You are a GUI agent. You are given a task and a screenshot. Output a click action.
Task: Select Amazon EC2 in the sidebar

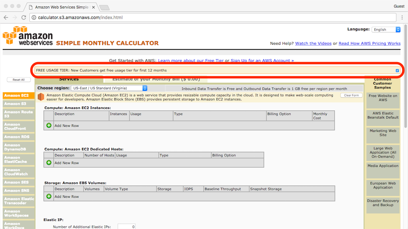click(19, 96)
